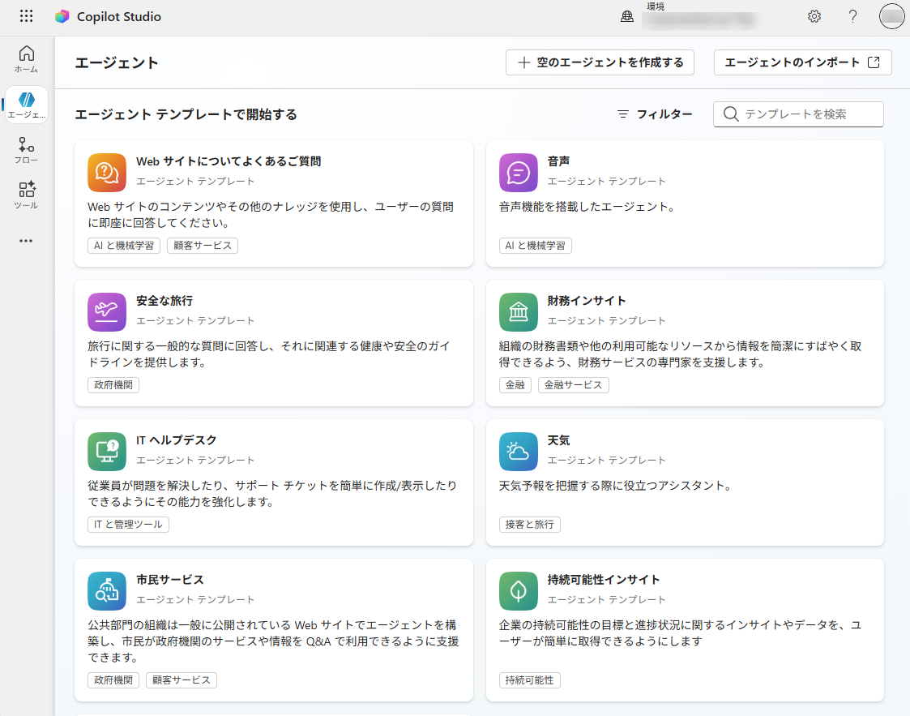Click 政府機関 tag on 安全な旅行 card

113,385
